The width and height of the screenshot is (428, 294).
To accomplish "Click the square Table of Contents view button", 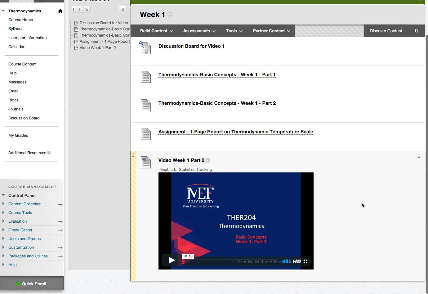I will 81,10.
